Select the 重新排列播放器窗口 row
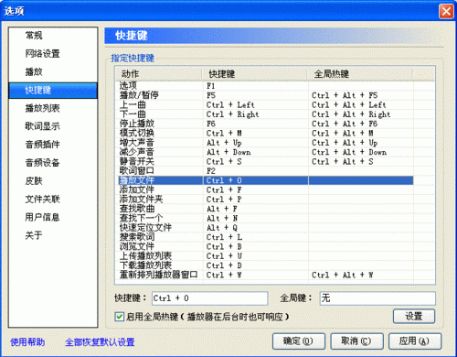The height and width of the screenshot is (357, 457). tap(266, 275)
